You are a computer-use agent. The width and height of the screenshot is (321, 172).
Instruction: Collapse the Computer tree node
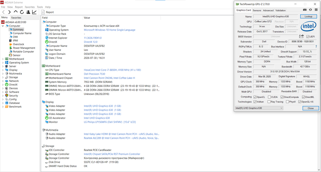3,26
